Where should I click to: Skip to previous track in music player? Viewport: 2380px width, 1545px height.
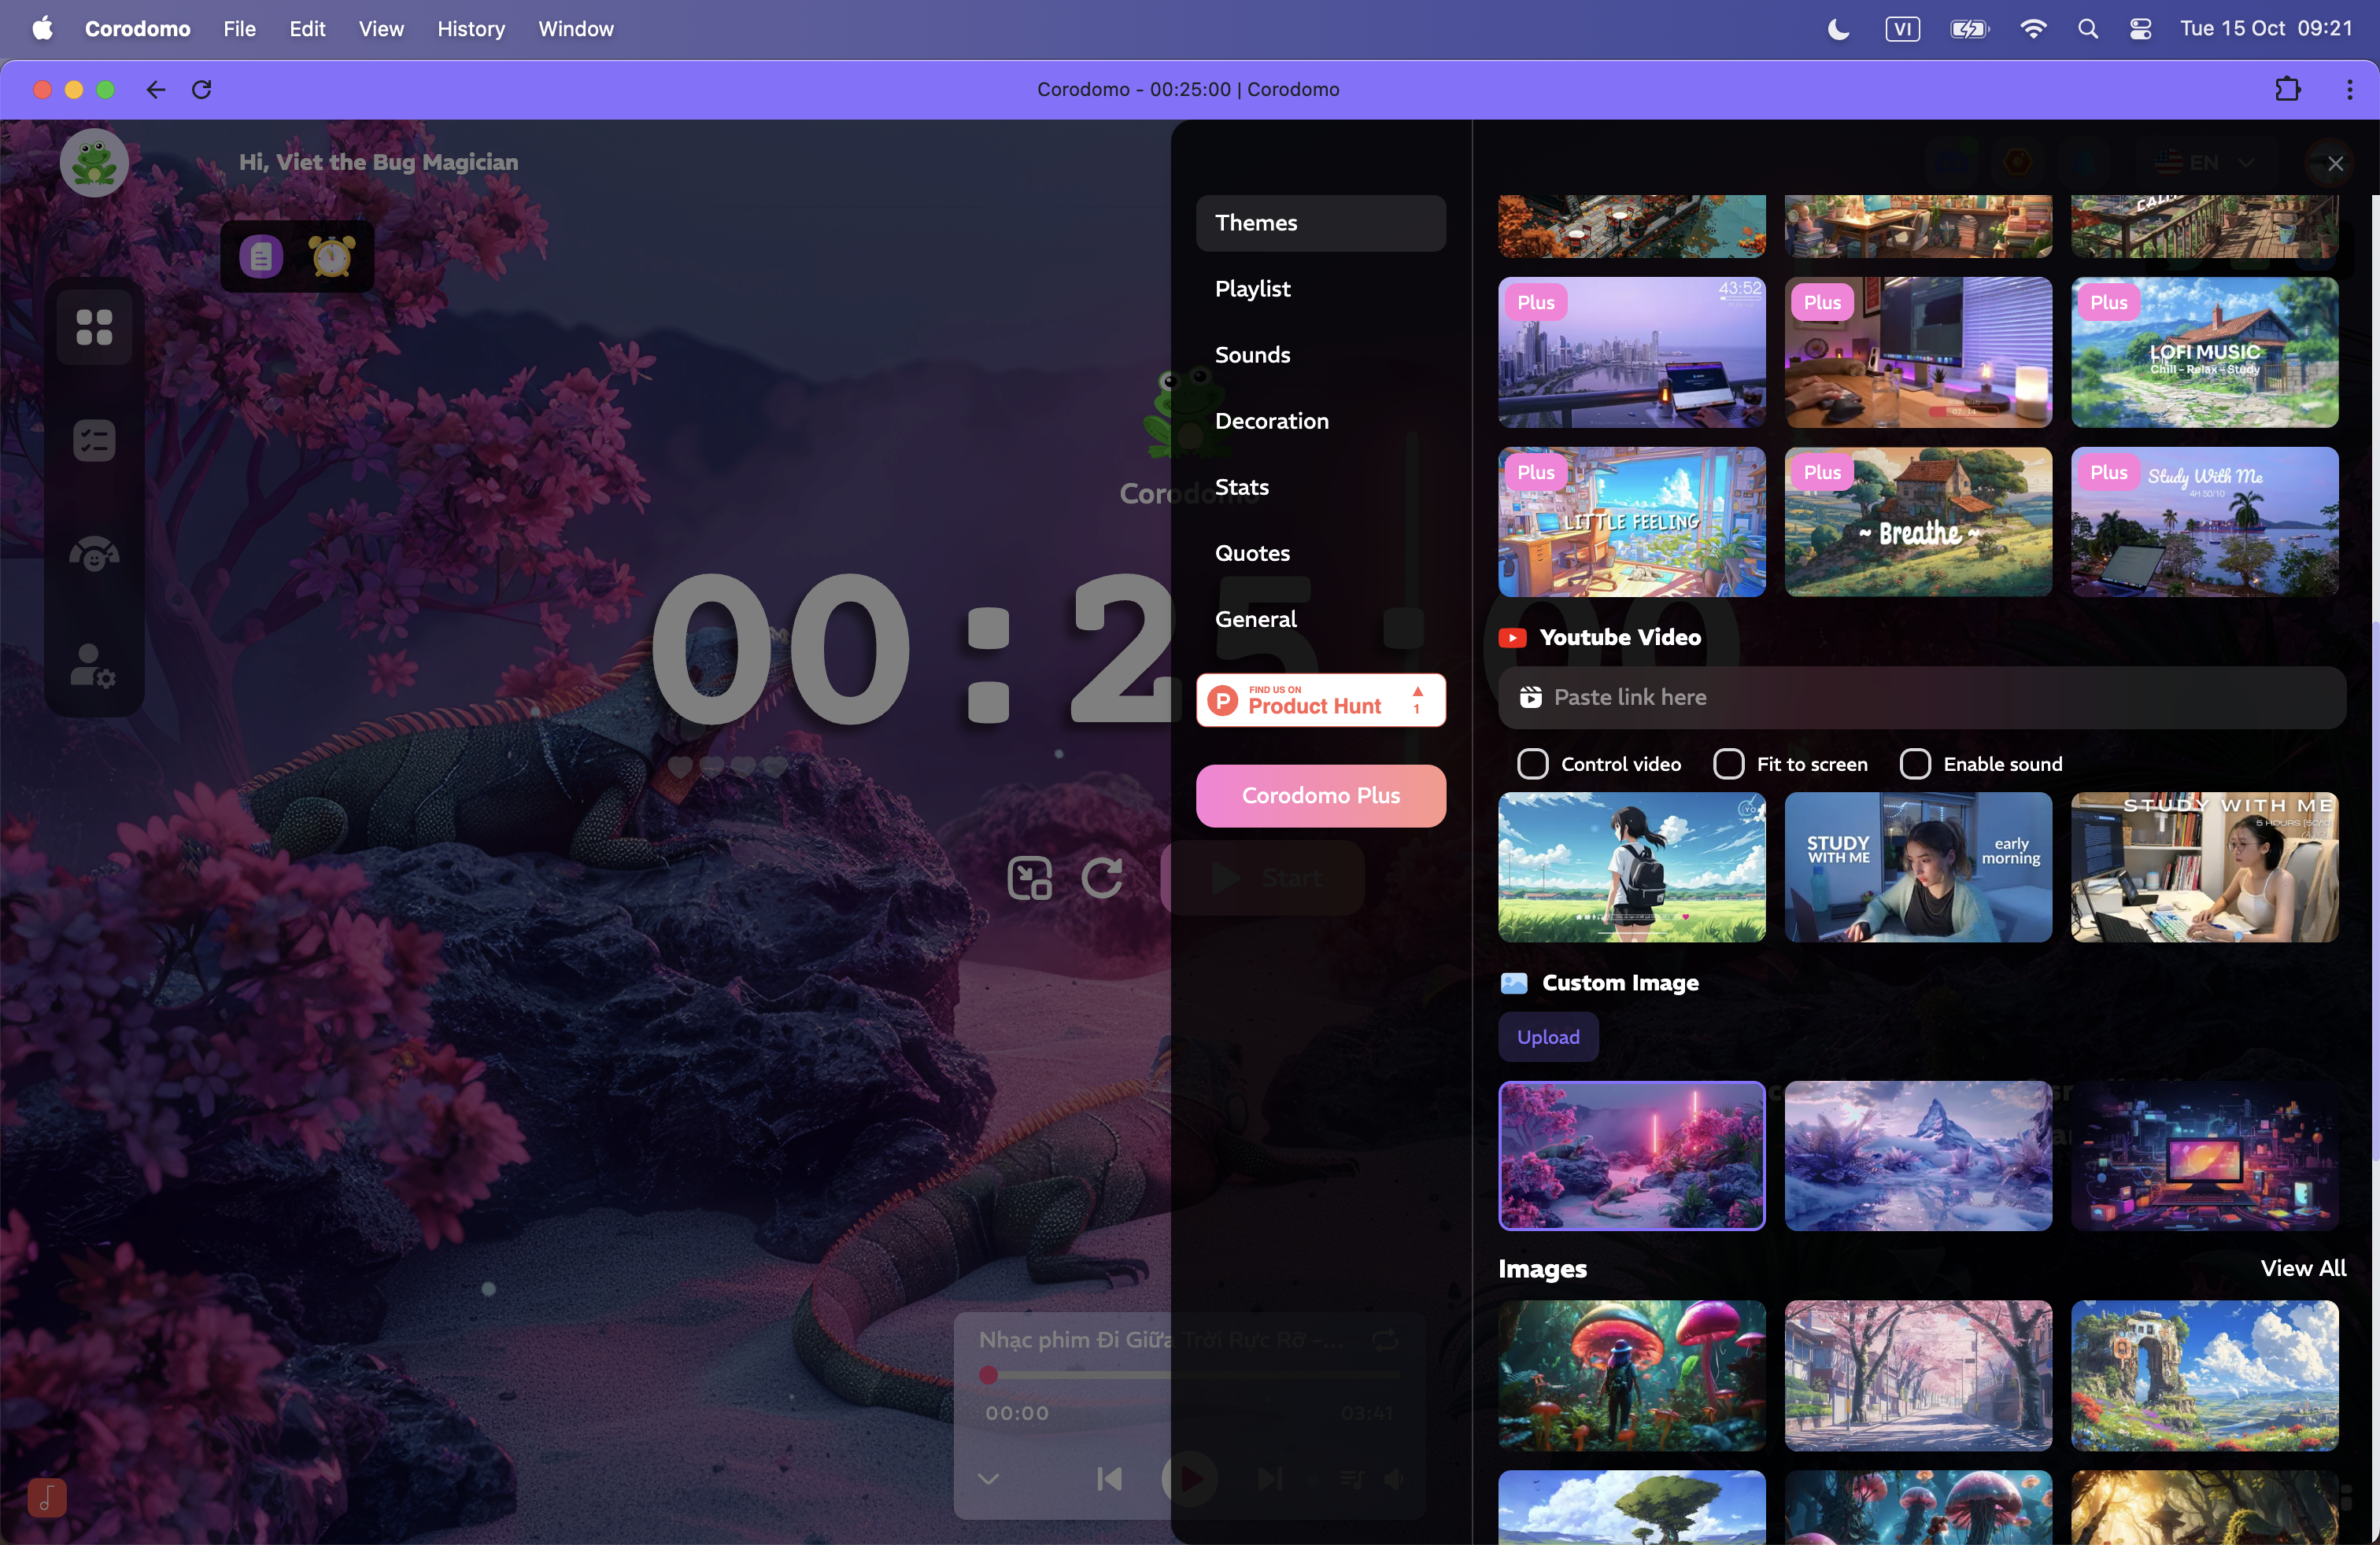click(1110, 1479)
